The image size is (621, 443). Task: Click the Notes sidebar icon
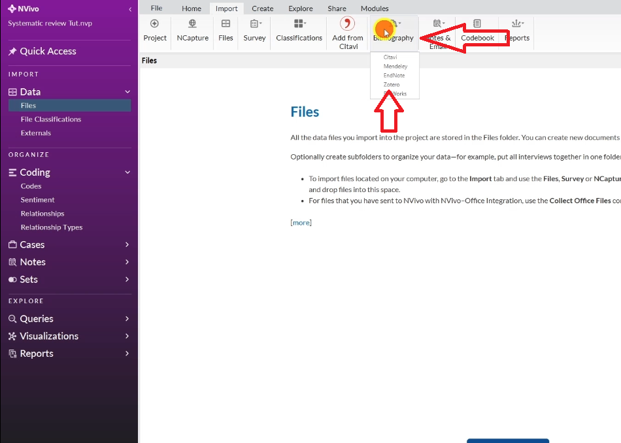[12, 262]
